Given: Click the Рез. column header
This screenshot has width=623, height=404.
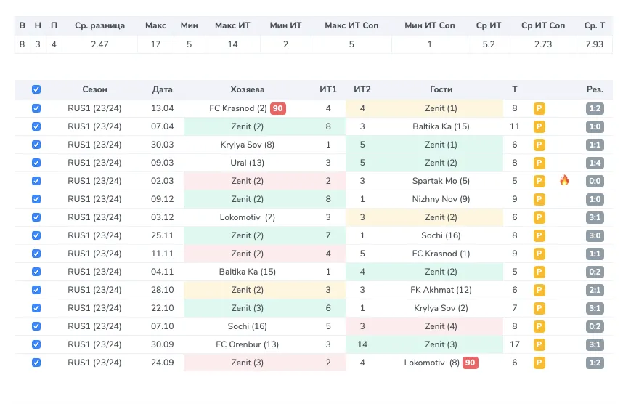Looking at the screenshot, I should coord(595,89).
